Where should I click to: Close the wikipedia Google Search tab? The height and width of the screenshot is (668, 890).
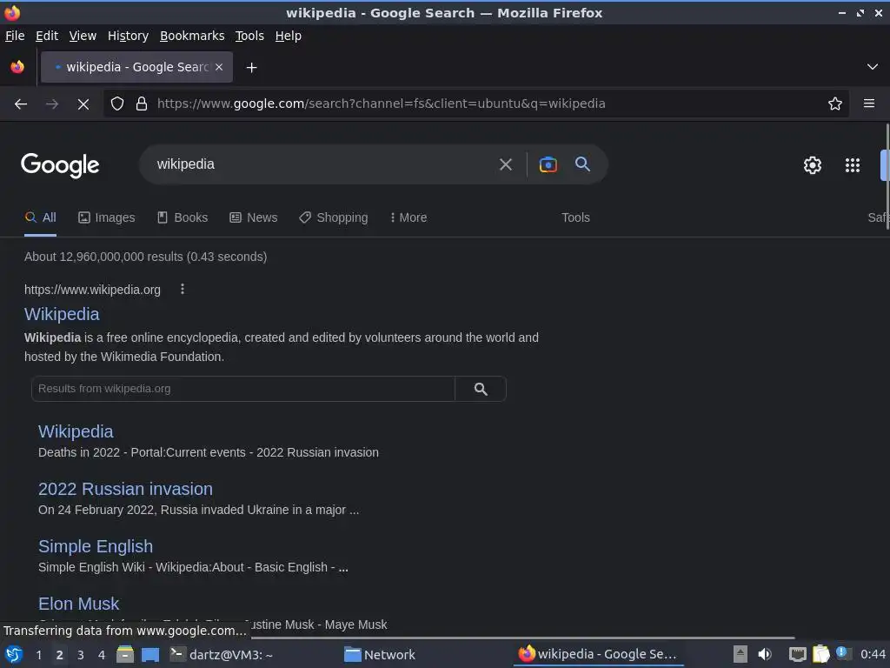[x=219, y=67]
